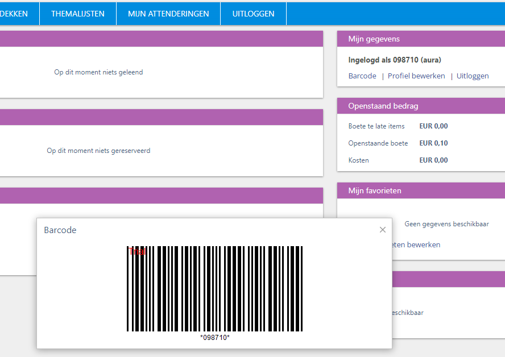The height and width of the screenshot is (357, 505).
Task: Click Uitloggen in the blue navigation bar
Action: click(253, 14)
